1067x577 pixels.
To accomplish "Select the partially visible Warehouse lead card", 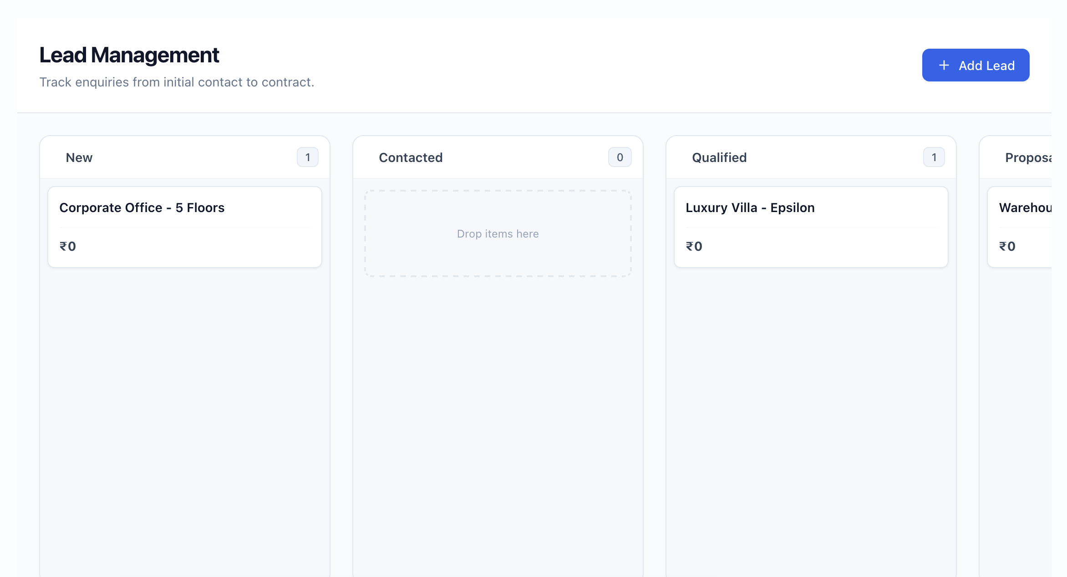I will point(1024,208).
